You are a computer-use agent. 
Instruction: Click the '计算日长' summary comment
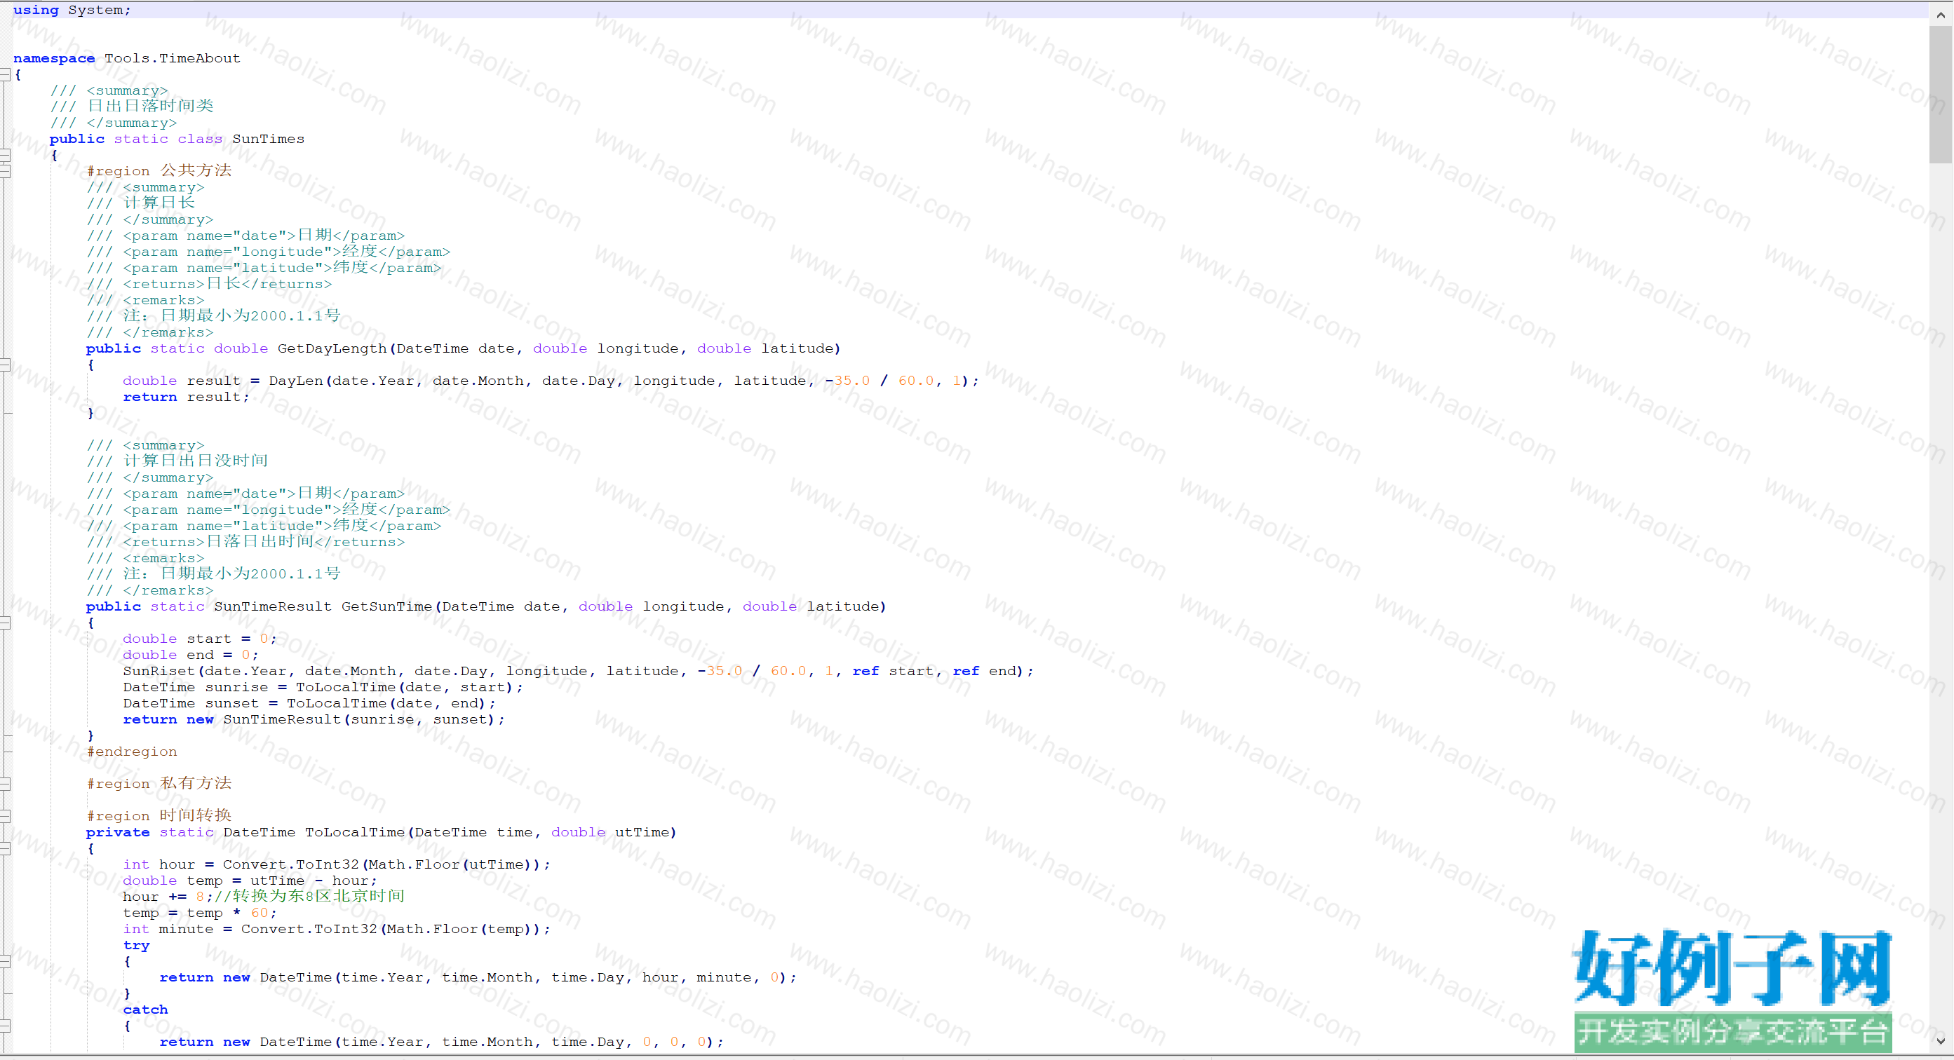click(x=159, y=203)
